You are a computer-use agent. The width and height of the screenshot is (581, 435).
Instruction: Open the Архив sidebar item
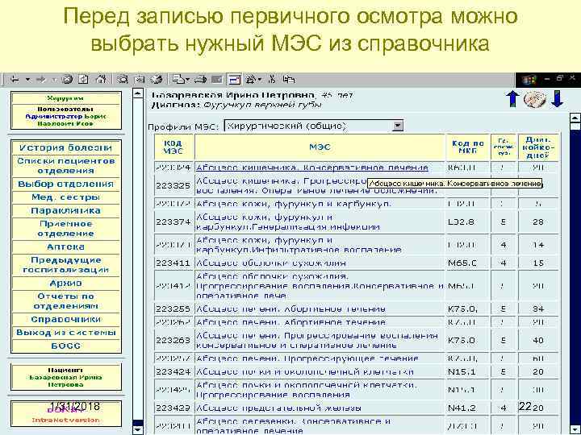tap(65, 283)
